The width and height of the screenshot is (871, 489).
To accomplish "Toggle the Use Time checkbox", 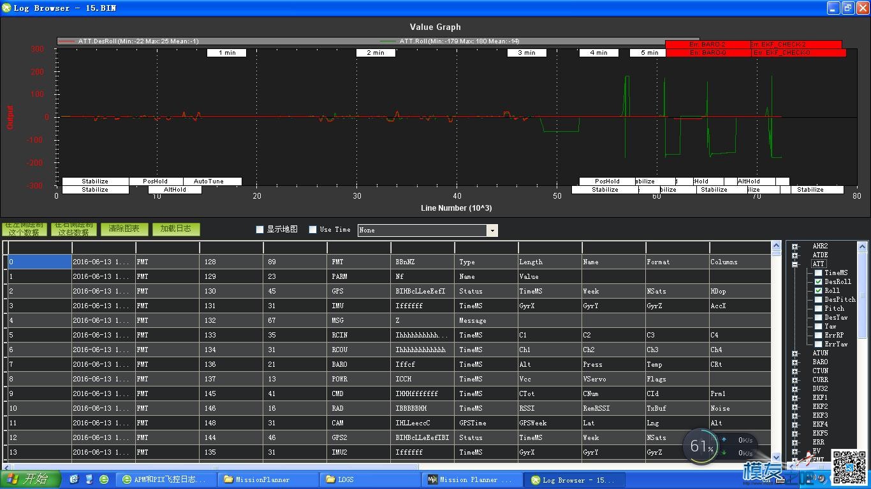I will (312, 230).
